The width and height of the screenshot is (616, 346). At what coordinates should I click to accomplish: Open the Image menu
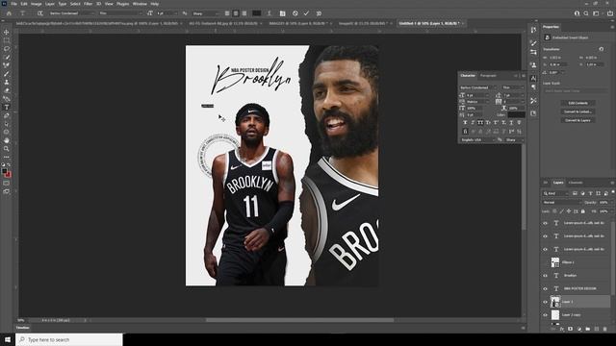coord(37,4)
